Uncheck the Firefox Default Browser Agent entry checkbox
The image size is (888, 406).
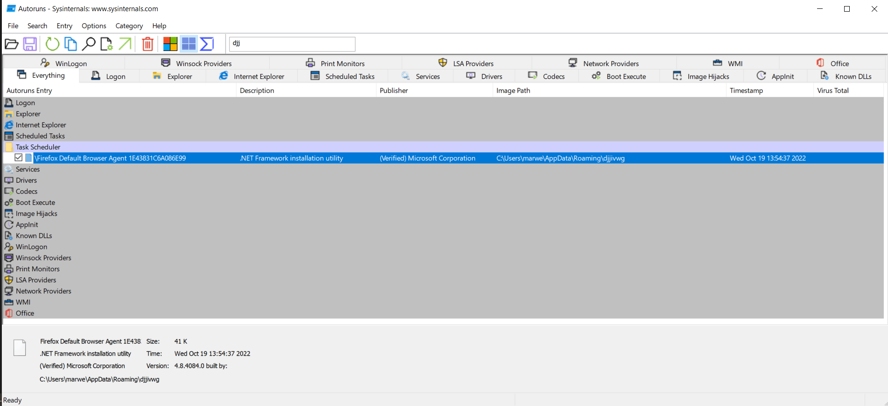19,158
